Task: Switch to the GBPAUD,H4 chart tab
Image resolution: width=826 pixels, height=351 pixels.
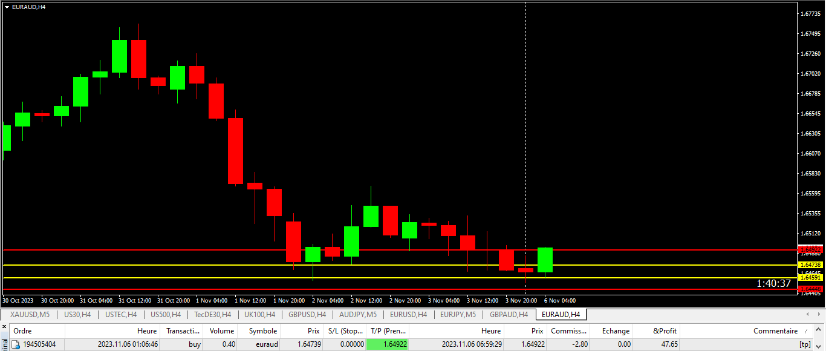Action: click(x=509, y=315)
